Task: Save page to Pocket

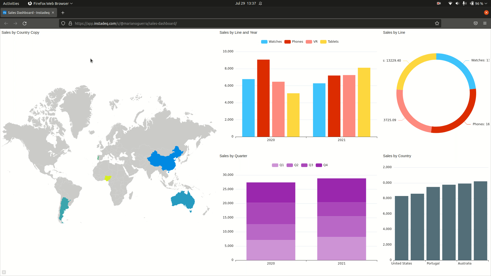Action: 476,23
